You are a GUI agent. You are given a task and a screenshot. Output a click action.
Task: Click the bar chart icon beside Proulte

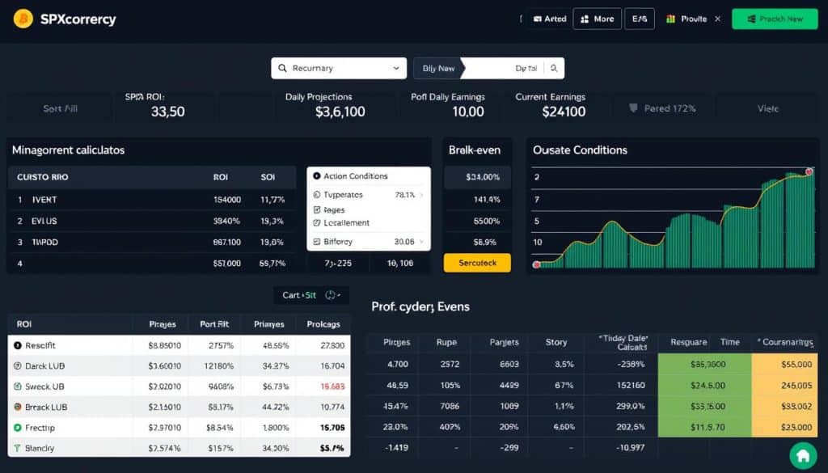(x=670, y=19)
